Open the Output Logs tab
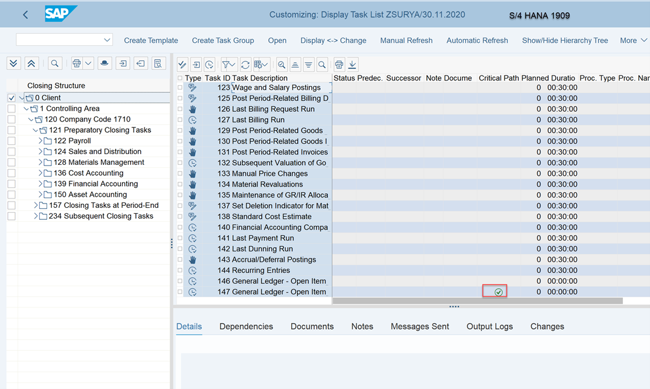The width and height of the screenshot is (650, 389). point(489,326)
